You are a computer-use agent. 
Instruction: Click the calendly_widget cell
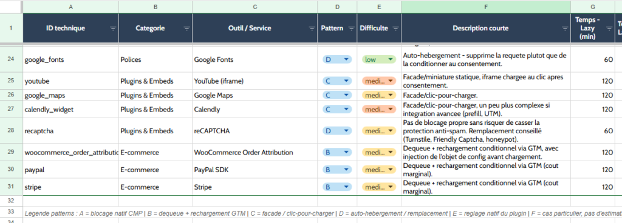tap(70, 109)
